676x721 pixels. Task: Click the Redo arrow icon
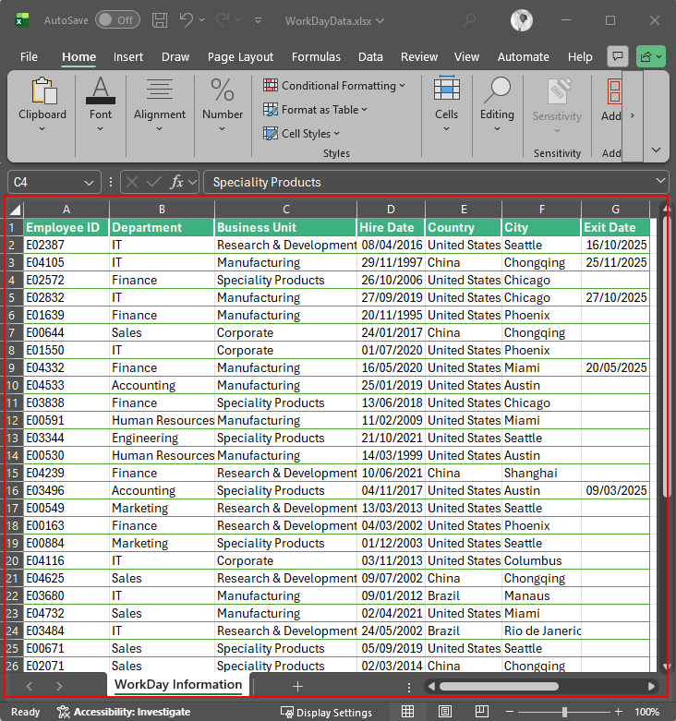pyautogui.click(x=223, y=20)
